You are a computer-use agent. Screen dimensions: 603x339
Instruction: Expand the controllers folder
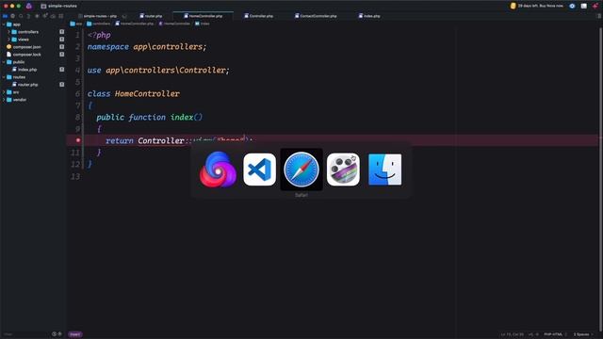point(8,32)
